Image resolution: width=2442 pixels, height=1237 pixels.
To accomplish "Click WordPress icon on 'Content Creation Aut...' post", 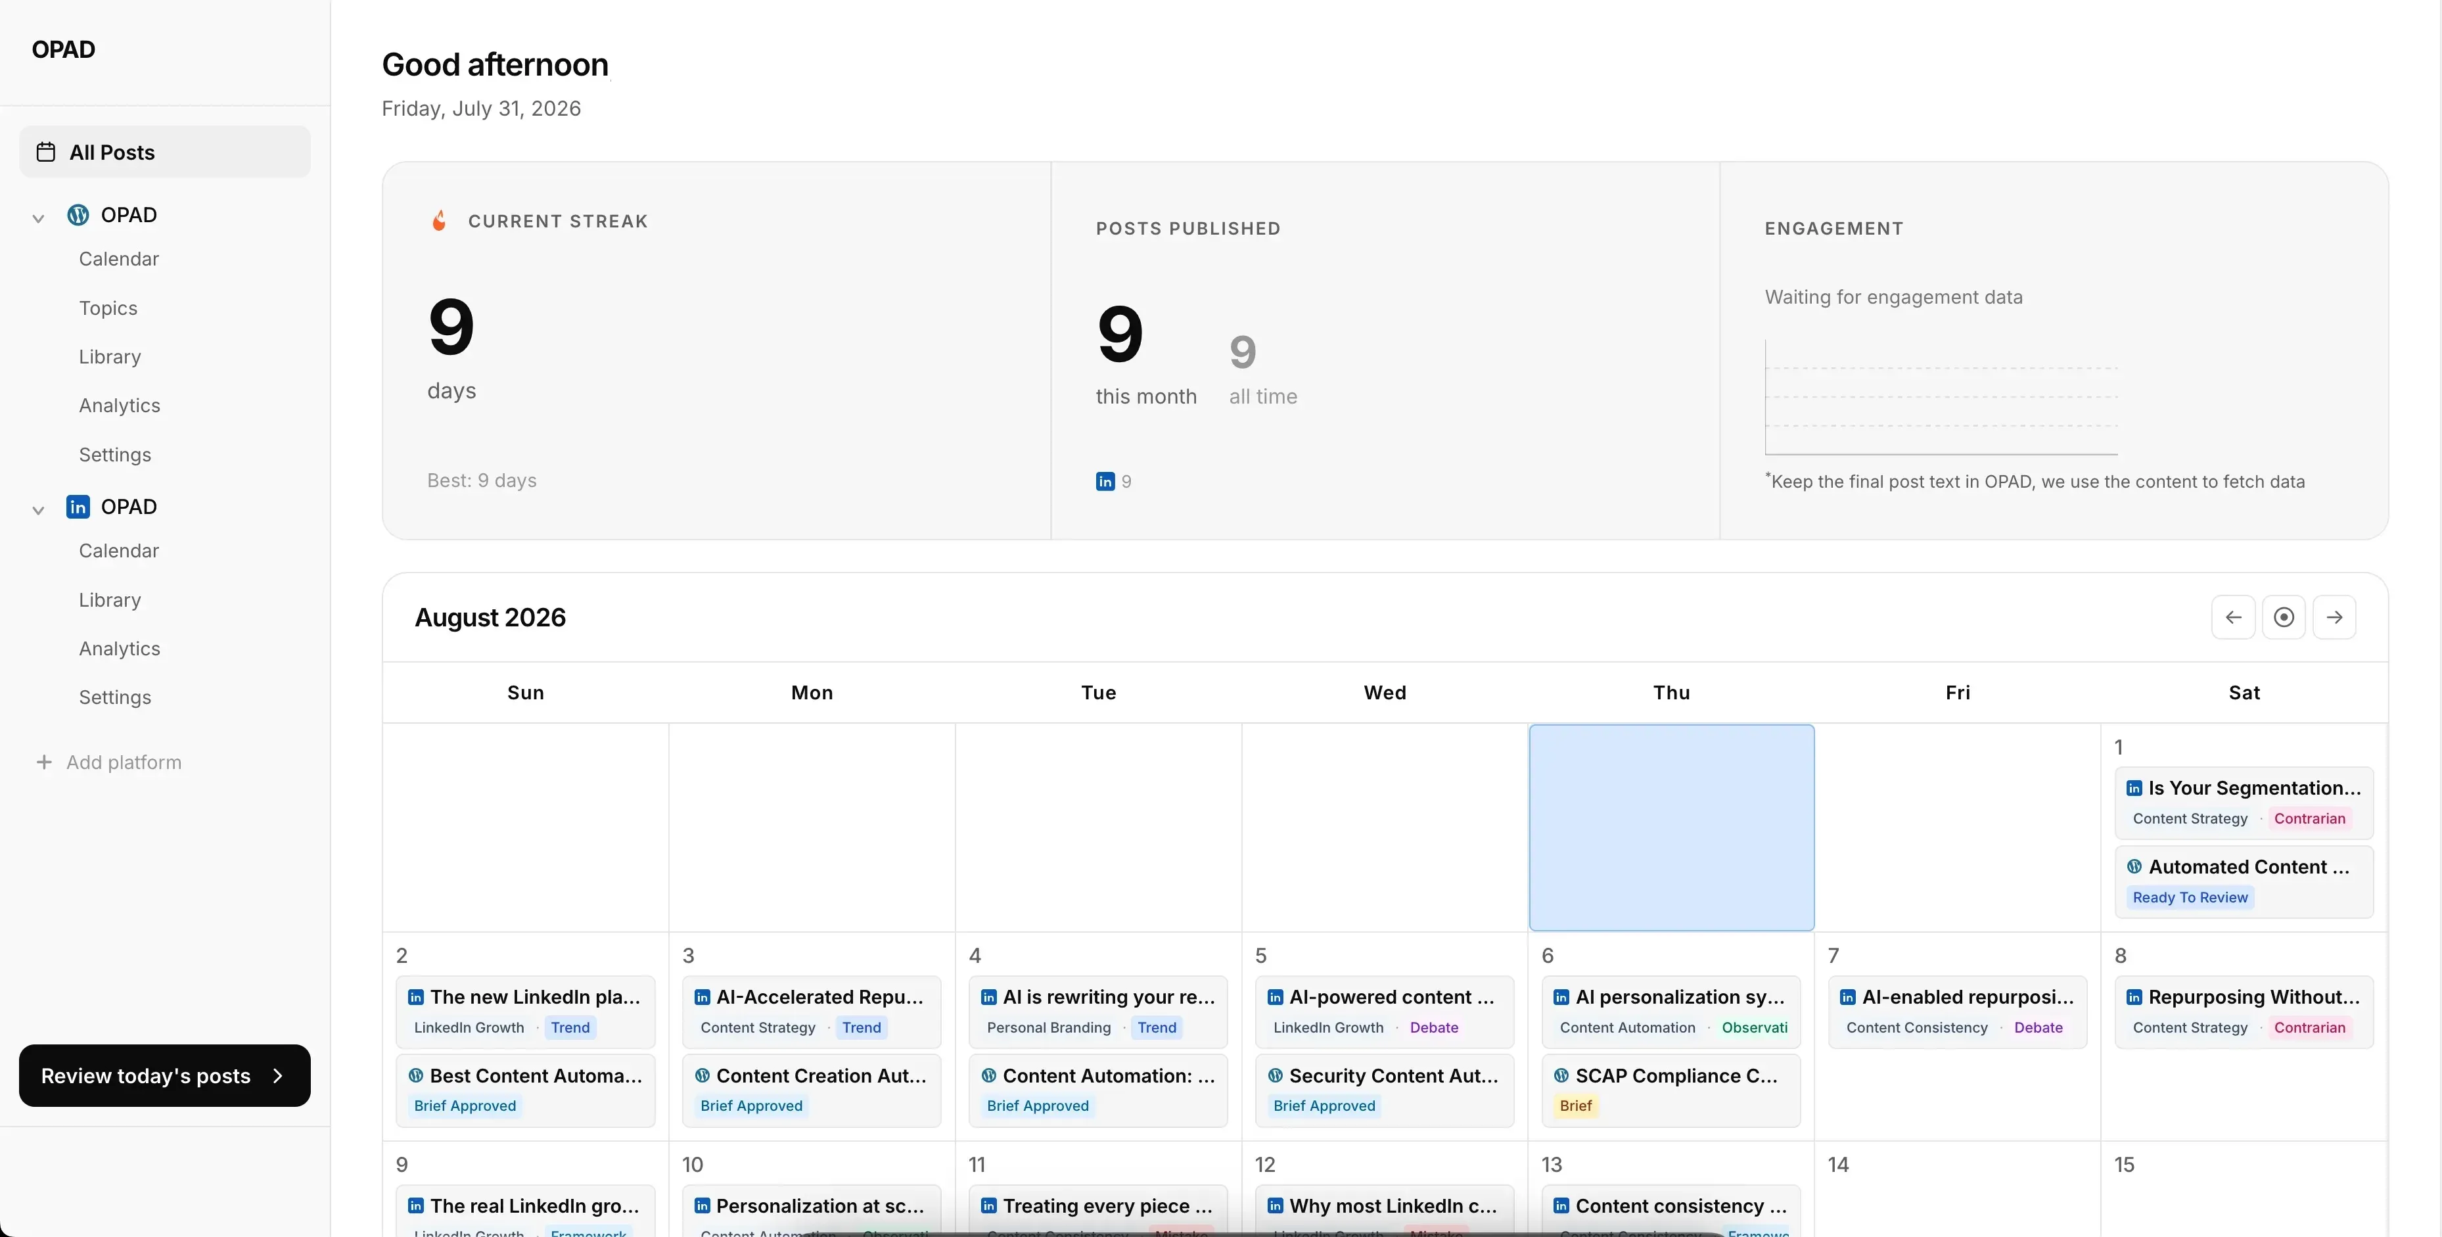I will coord(701,1076).
